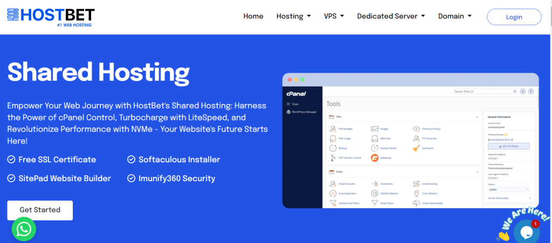552x243 pixels.
Task: Open Email Accounts icon
Action: [x=333, y=184]
